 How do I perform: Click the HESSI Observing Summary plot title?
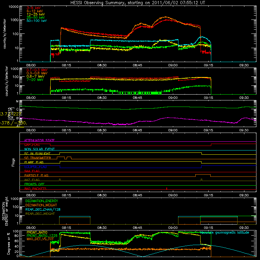(138, 3)
